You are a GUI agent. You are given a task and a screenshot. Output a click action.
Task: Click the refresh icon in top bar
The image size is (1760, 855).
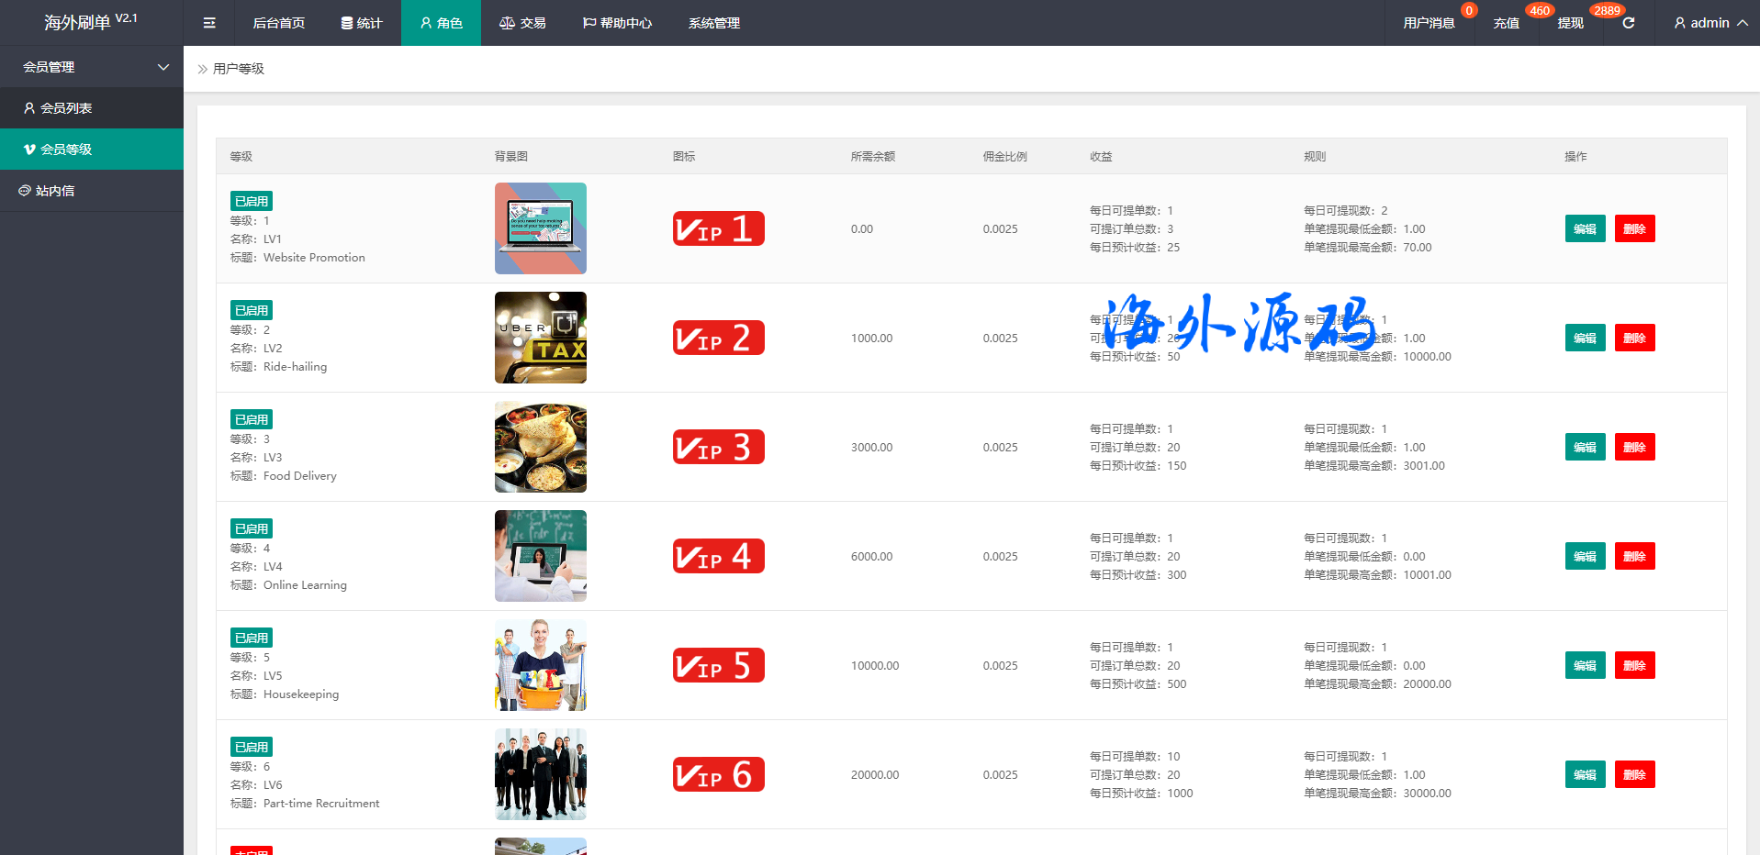pos(1628,23)
